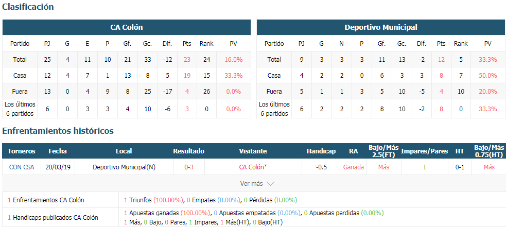
Task: Select CA Colón Casa row label
Action: pyautogui.click(x=20, y=76)
